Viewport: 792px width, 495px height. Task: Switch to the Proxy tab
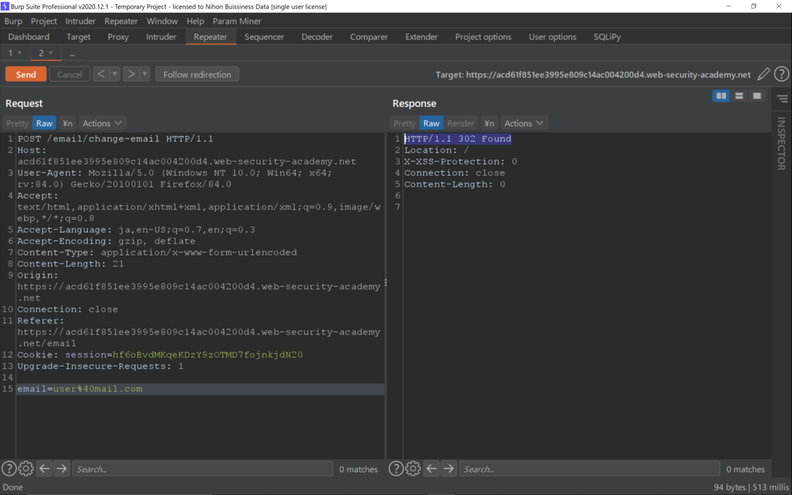point(118,37)
